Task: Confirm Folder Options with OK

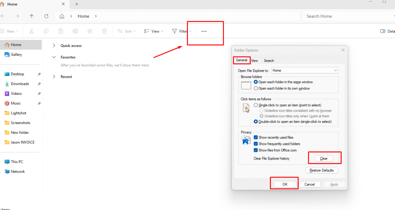Action: [x=285, y=184]
